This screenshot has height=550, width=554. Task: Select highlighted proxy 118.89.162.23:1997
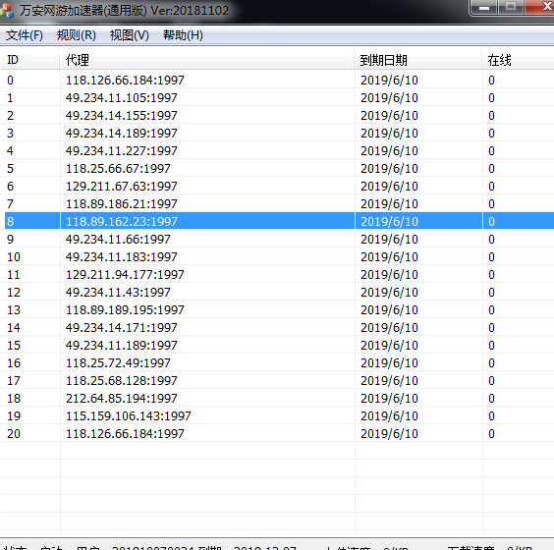click(277, 222)
